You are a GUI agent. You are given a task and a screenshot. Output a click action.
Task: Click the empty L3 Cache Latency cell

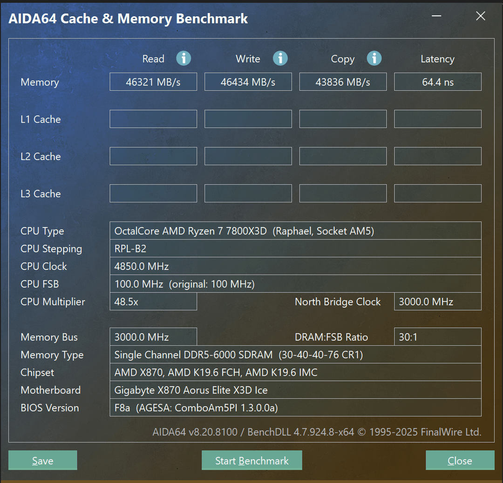(x=437, y=193)
